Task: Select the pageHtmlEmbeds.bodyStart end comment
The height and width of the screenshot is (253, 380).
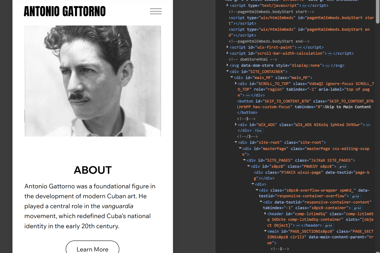Action: [269, 41]
